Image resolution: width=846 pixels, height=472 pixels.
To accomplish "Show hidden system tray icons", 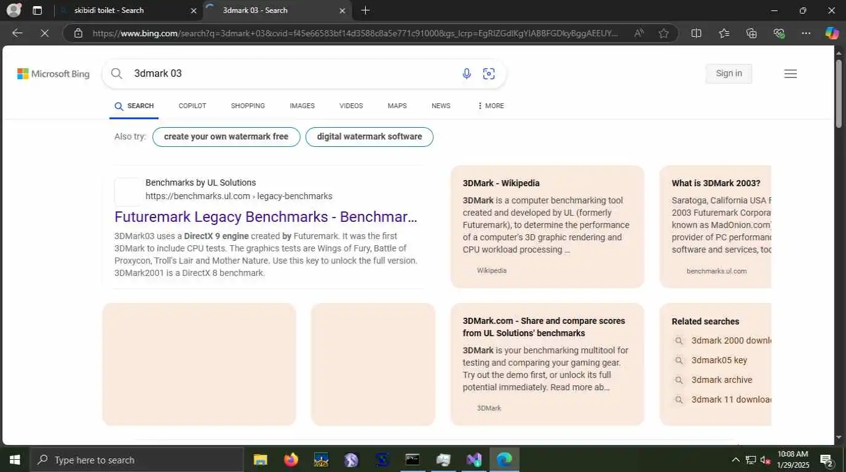I will click(x=735, y=460).
